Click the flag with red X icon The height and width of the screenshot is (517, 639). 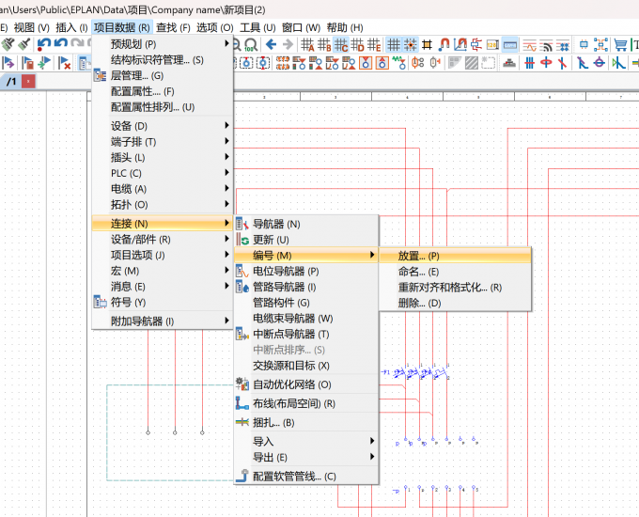pyautogui.click(x=65, y=63)
